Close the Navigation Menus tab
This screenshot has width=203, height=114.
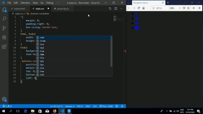(x=163, y=3)
